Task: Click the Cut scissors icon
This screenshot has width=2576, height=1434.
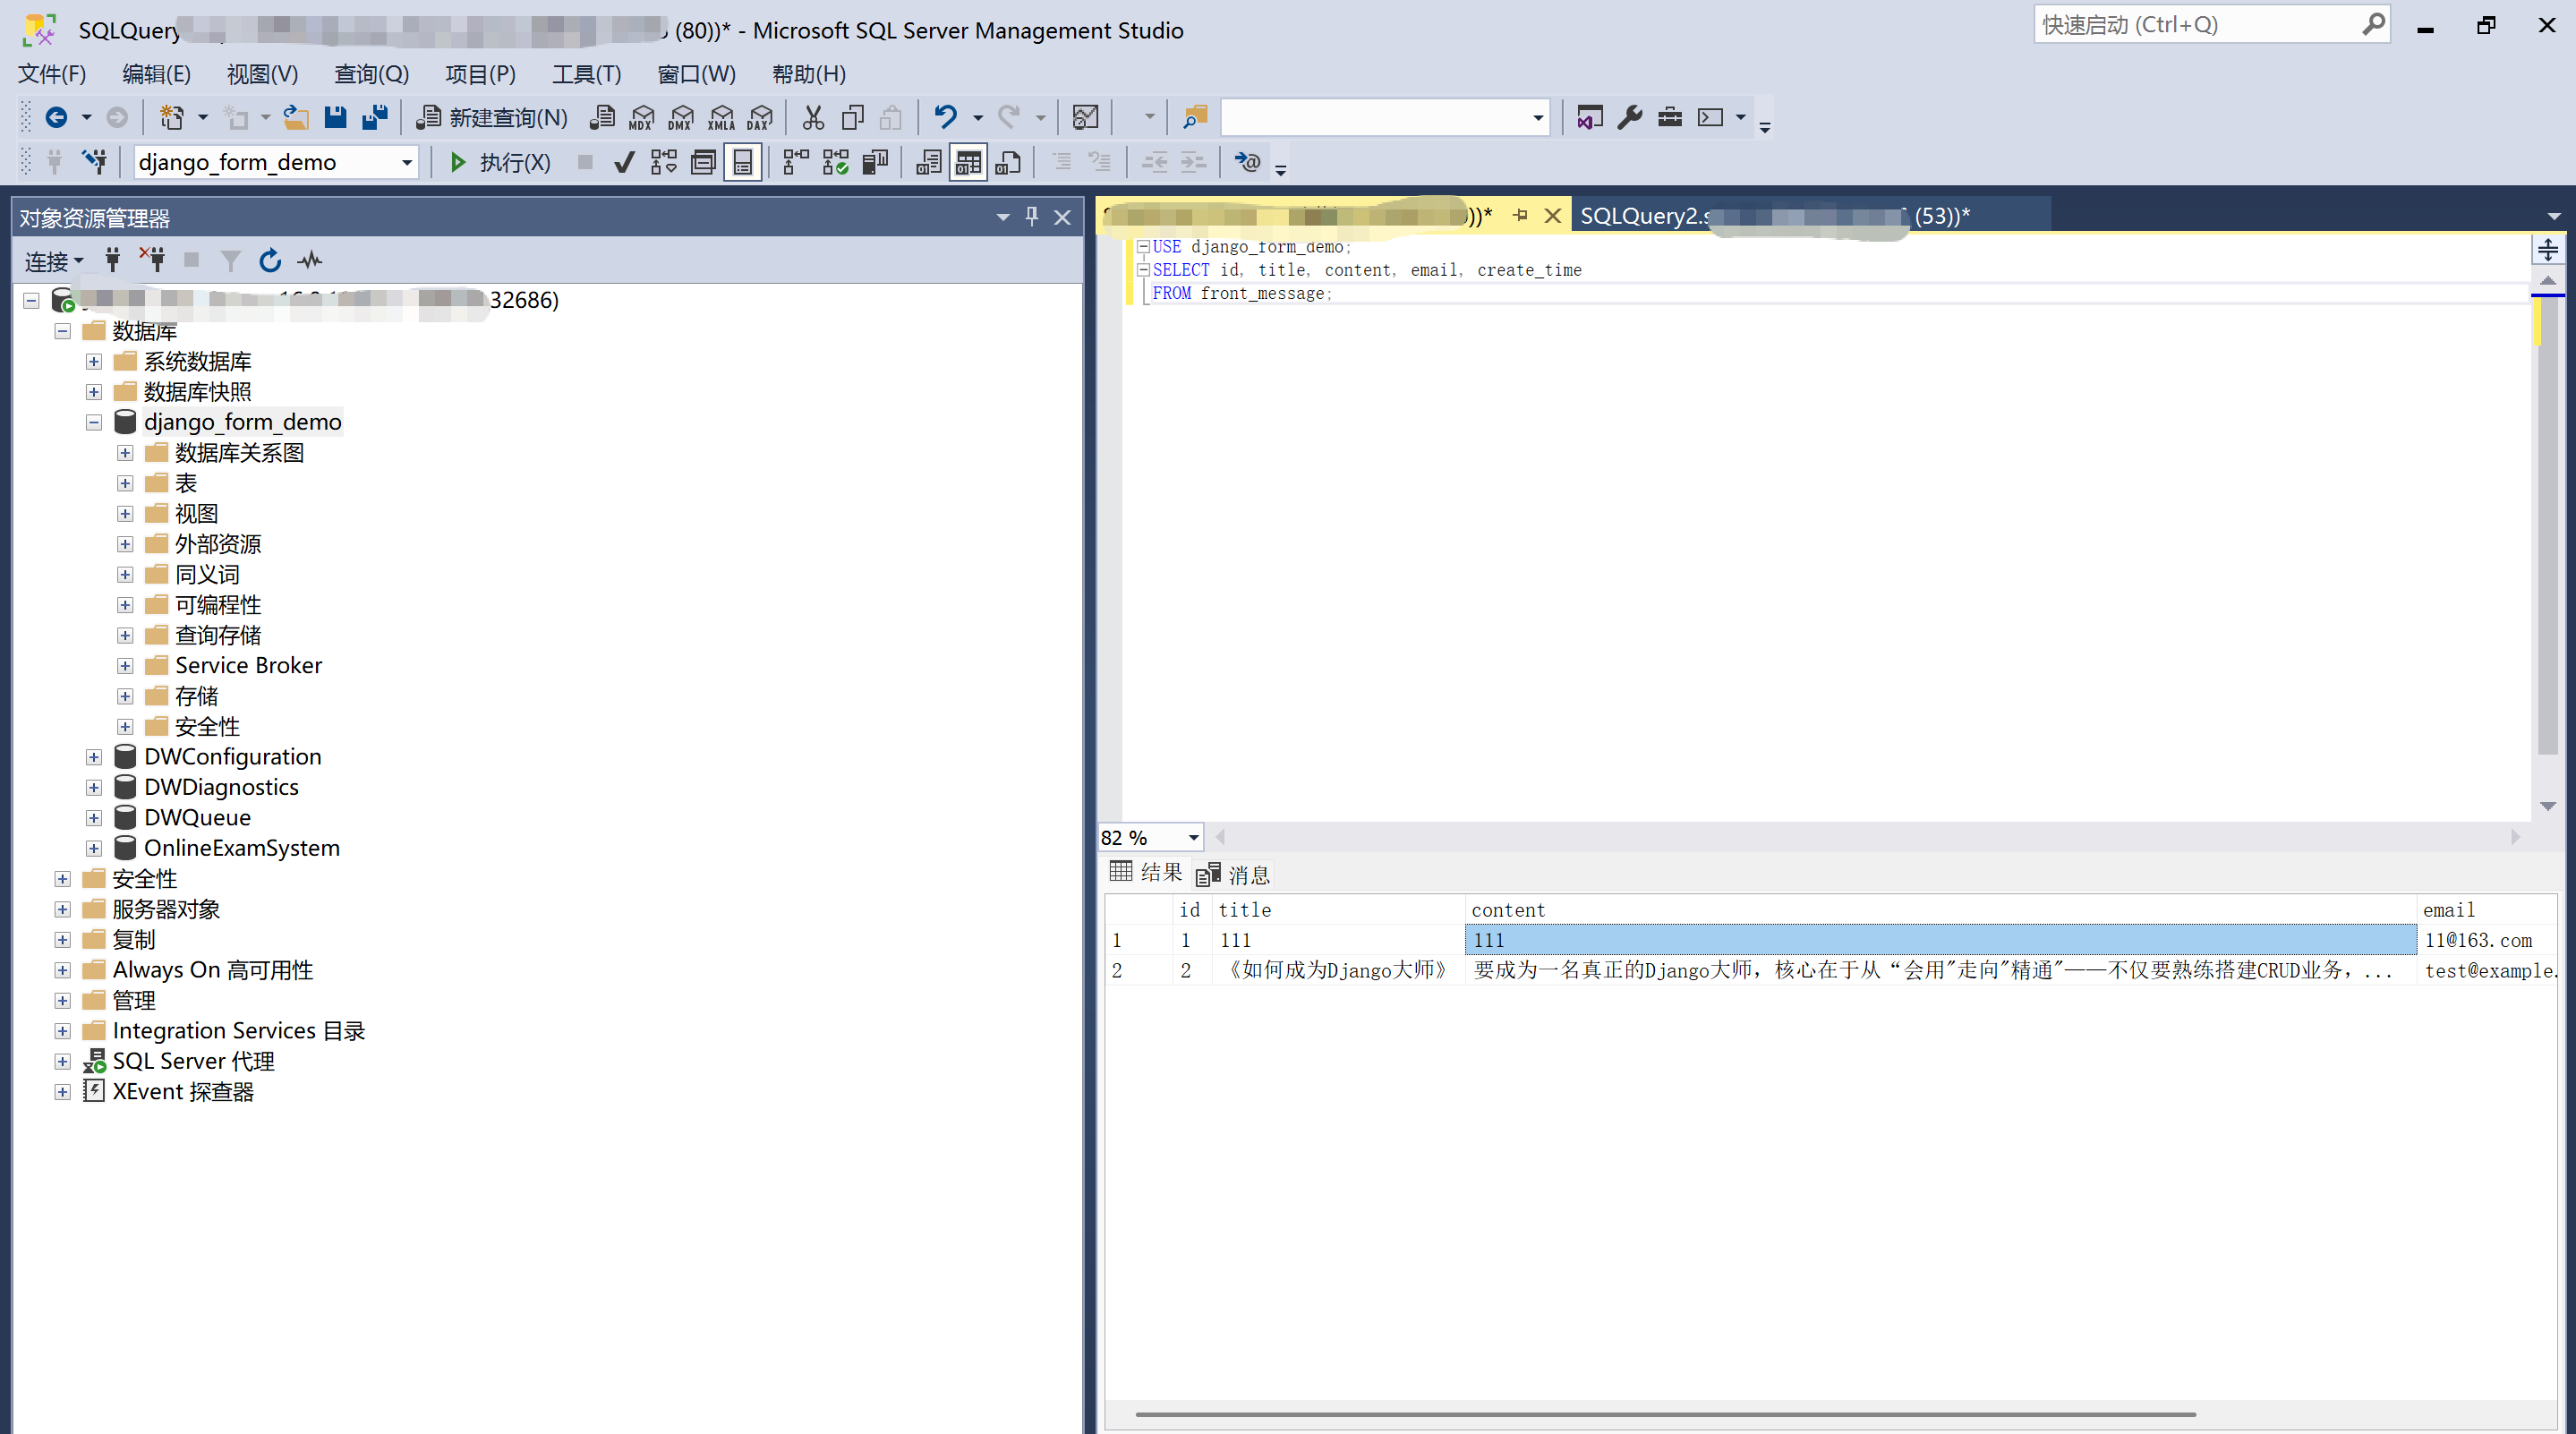Action: coord(813,117)
